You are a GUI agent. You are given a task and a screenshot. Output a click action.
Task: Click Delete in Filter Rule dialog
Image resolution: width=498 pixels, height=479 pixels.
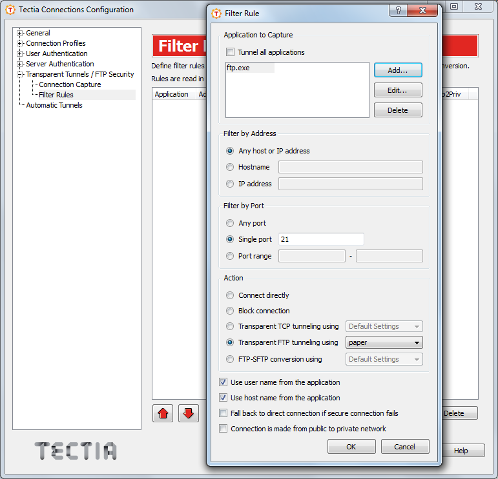(x=398, y=110)
